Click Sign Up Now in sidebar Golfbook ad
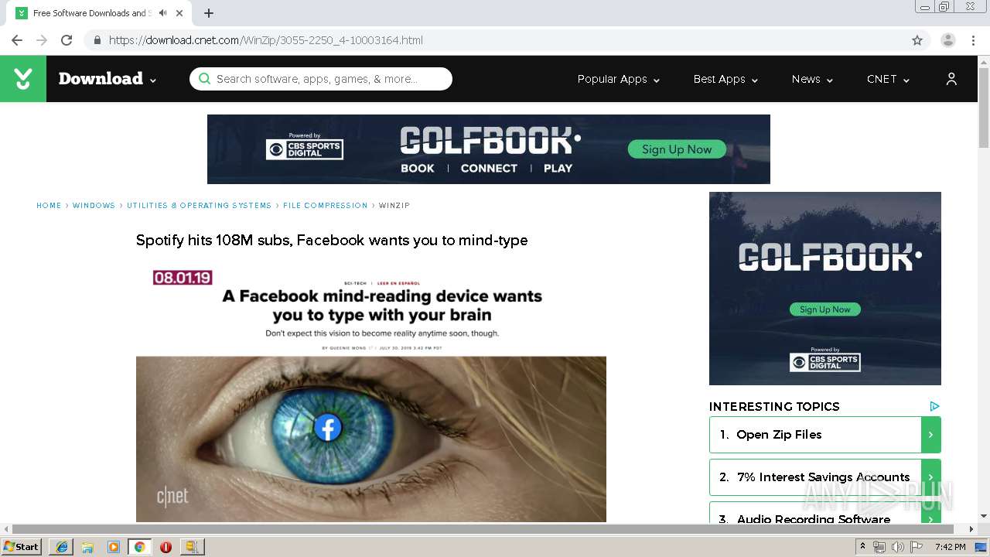The image size is (990, 557). click(x=825, y=309)
